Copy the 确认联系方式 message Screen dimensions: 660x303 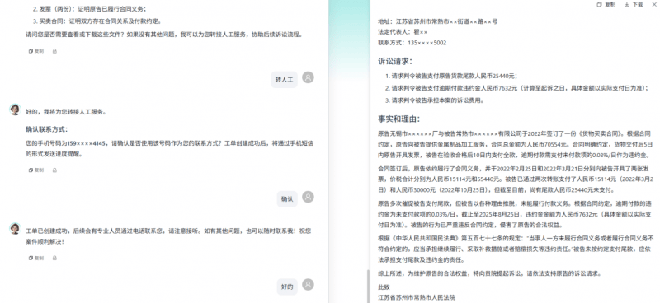pyautogui.click(x=35, y=170)
